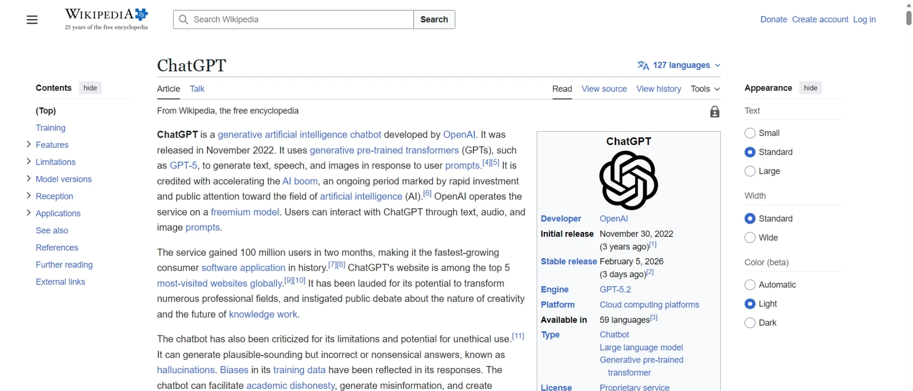The width and height of the screenshot is (913, 391).
Task: Select Small text size
Action: 750,133
